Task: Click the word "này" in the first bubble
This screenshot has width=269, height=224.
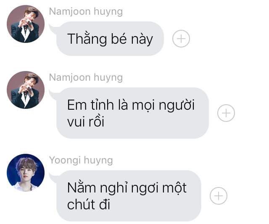Action: (x=142, y=40)
